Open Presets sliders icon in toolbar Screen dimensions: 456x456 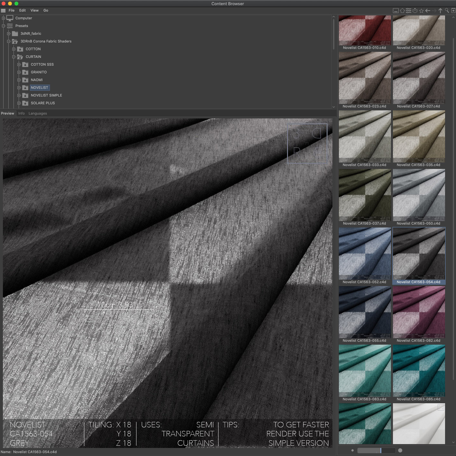409,11
